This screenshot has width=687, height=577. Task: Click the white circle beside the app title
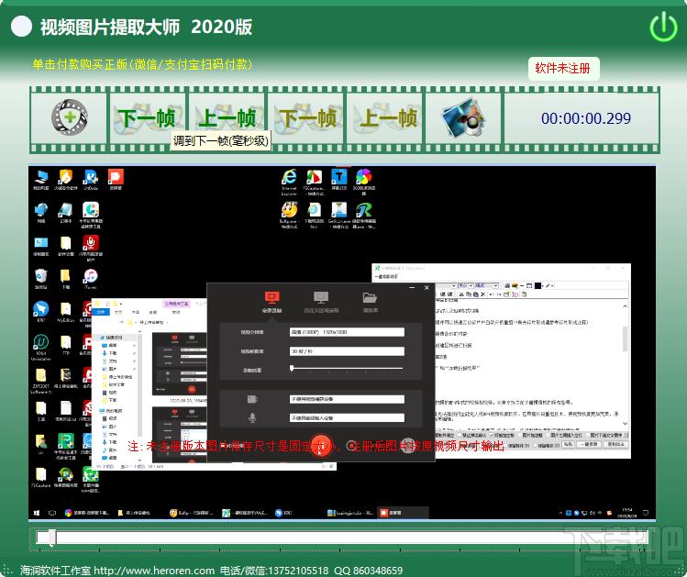(x=21, y=27)
